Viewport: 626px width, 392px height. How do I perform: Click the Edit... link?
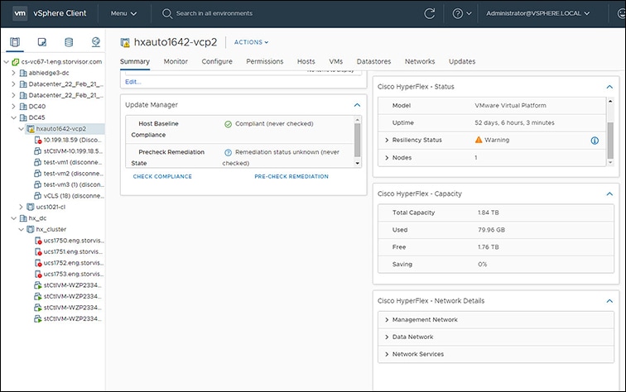tap(133, 82)
